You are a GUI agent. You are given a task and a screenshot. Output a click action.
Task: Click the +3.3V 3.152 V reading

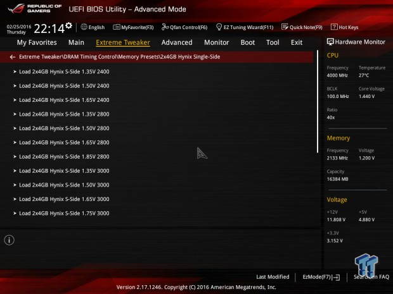coord(335,240)
